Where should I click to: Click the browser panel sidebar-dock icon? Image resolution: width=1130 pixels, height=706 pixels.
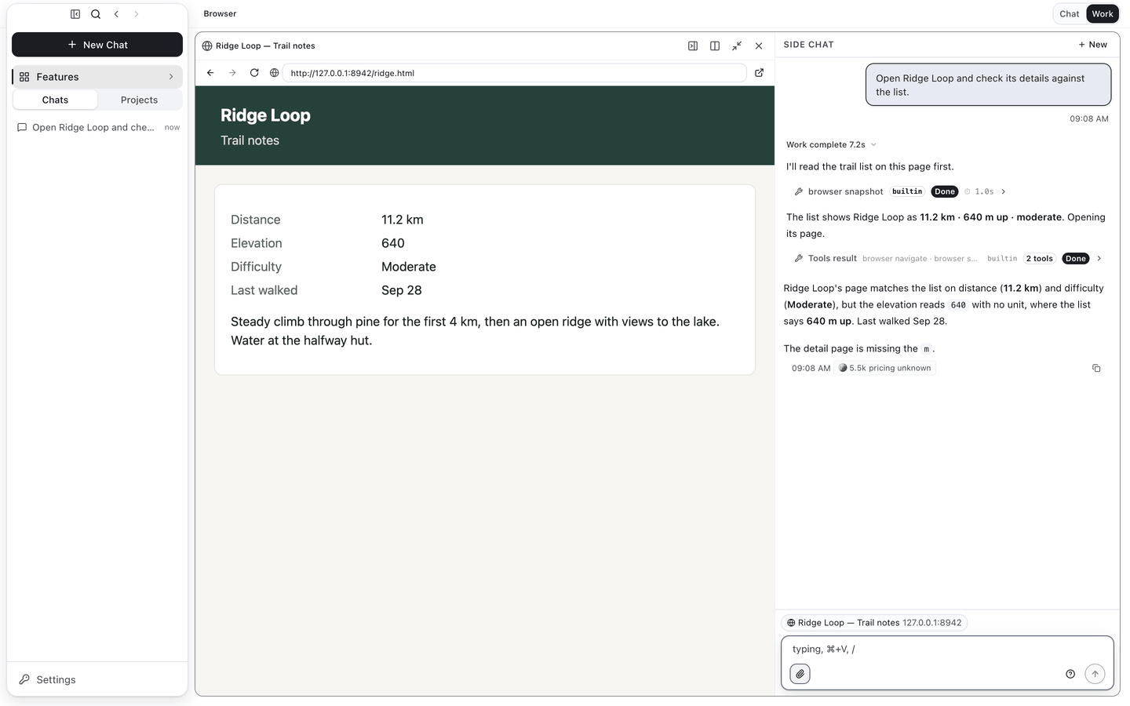click(x=693, y=46)
